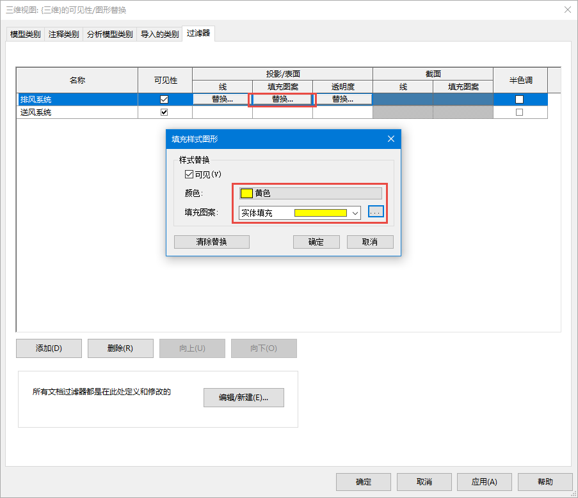Viewport: 578px width, 498px height.
Task: Click the 删除(R) button
Action: (x=120, y=348)
